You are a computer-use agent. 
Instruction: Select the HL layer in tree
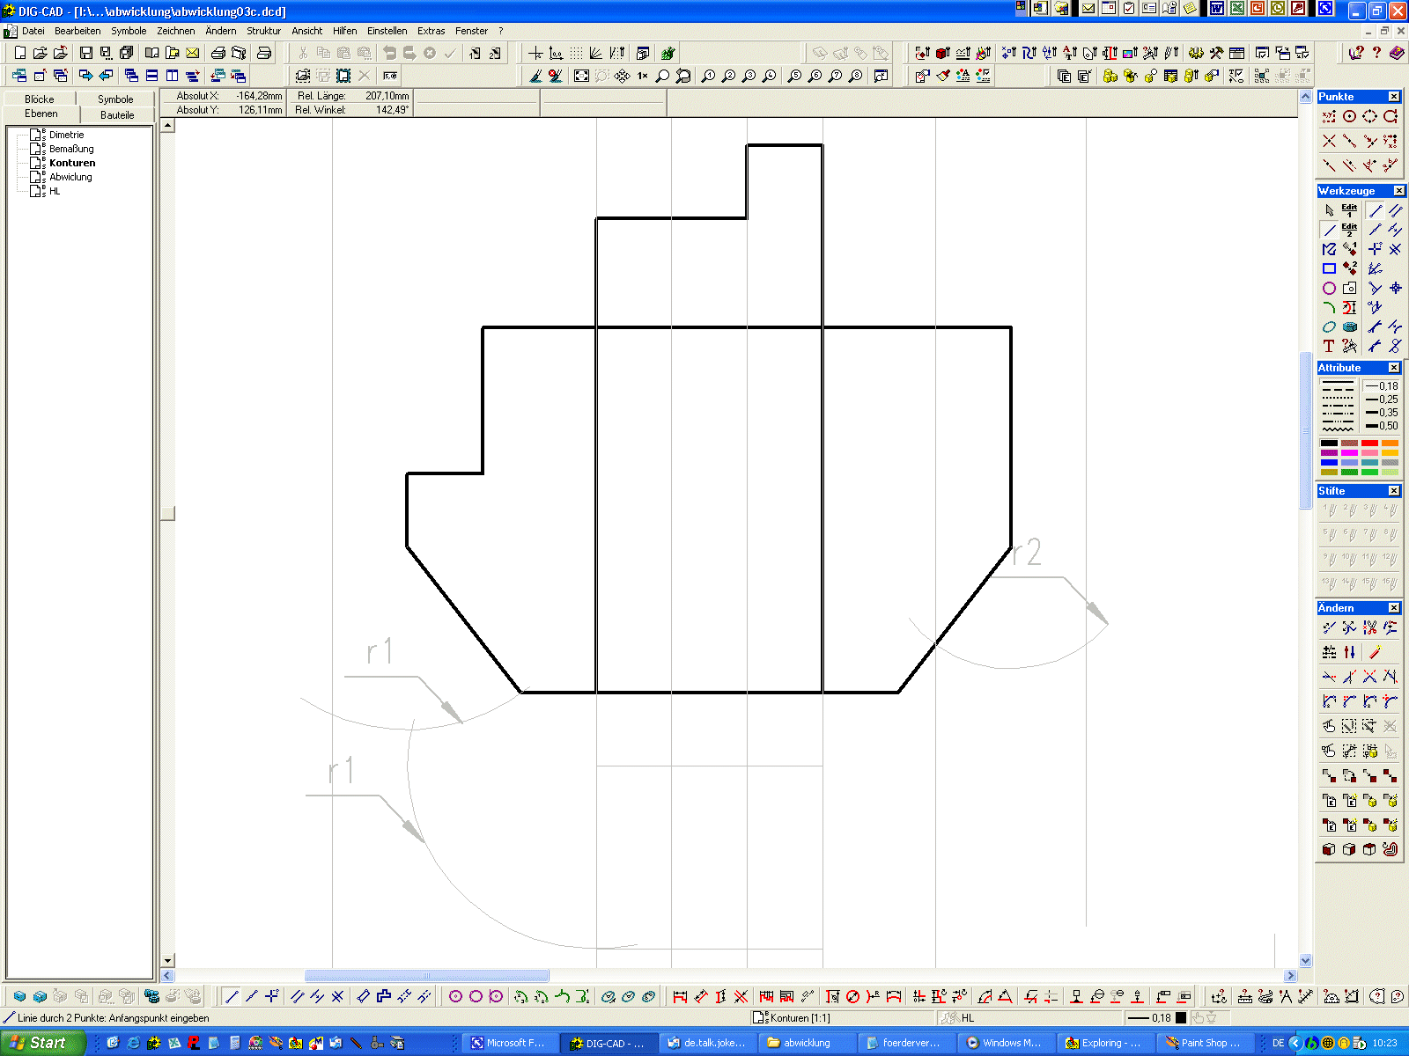click(55, 191)
